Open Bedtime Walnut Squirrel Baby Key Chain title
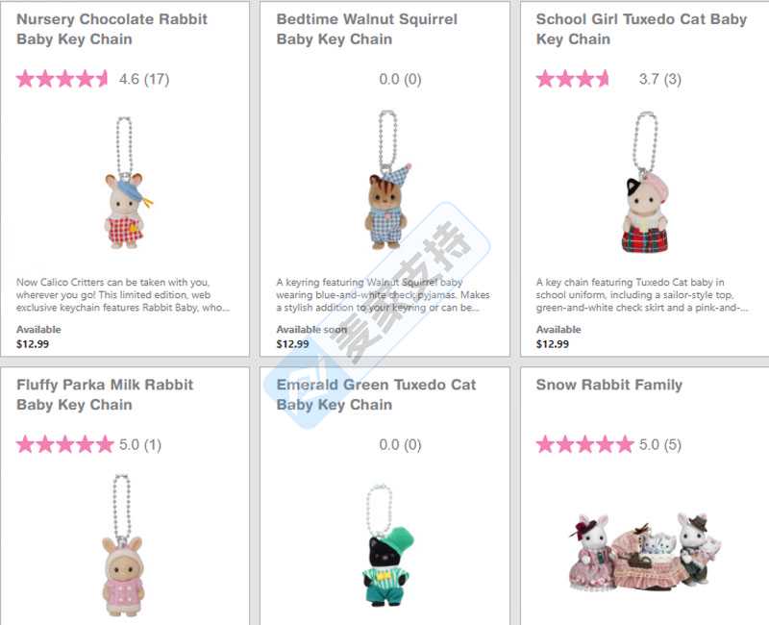The height and width of the screenshot is (625, 769). pyautogui.click(x=367, y=29)
